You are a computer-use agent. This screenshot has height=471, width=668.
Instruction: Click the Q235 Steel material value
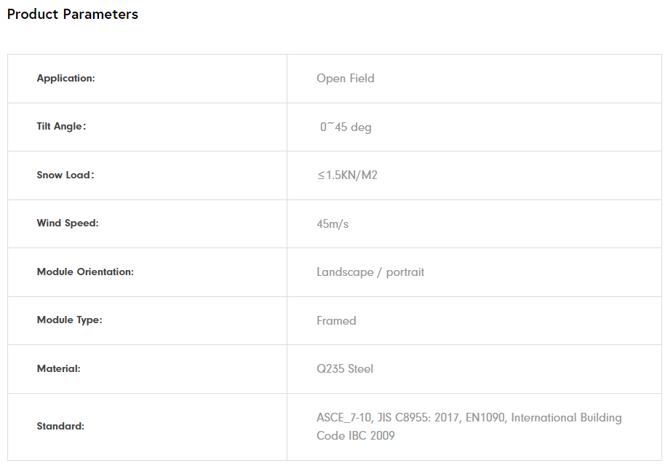[x=345, y=369]
